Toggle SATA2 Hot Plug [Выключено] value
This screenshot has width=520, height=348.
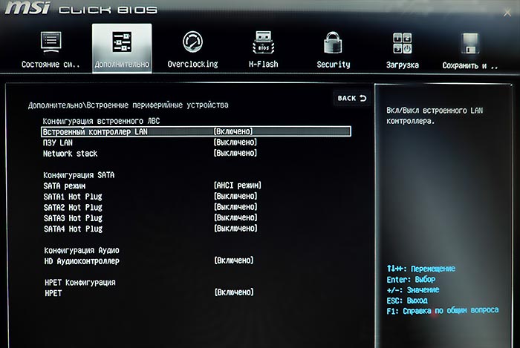click(x=235, y=207)
